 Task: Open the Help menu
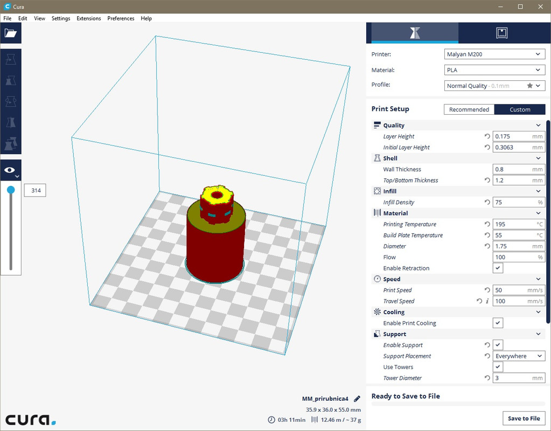[x=146, y=18]
